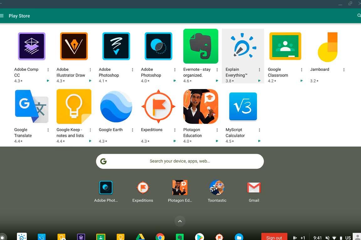Click the 9:41 clock in the status tray
Screen dimensions: 361x240
317,238
